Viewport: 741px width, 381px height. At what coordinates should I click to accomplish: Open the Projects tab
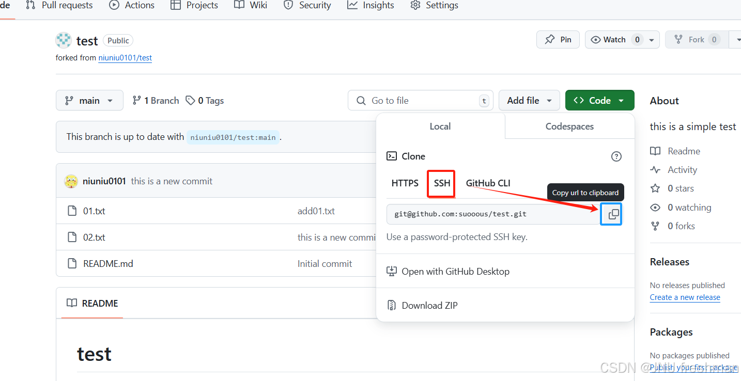tap(194, 5)
